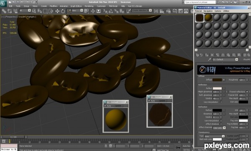Image resolution: width=251 pixels, height=151 pixels.
Task: Click the help question mark icon in title bar
Action: pos(236,2)
